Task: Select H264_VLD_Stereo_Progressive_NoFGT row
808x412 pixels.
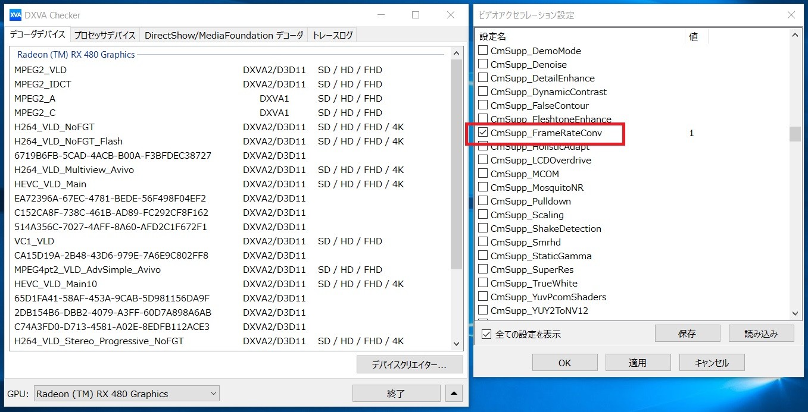Action: [230, 341]
